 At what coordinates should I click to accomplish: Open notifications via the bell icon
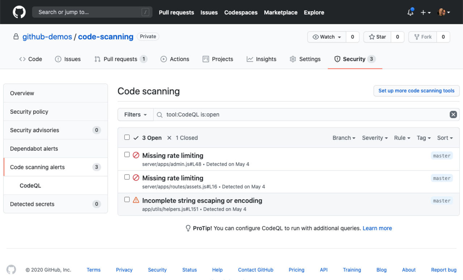coord(410,12)
